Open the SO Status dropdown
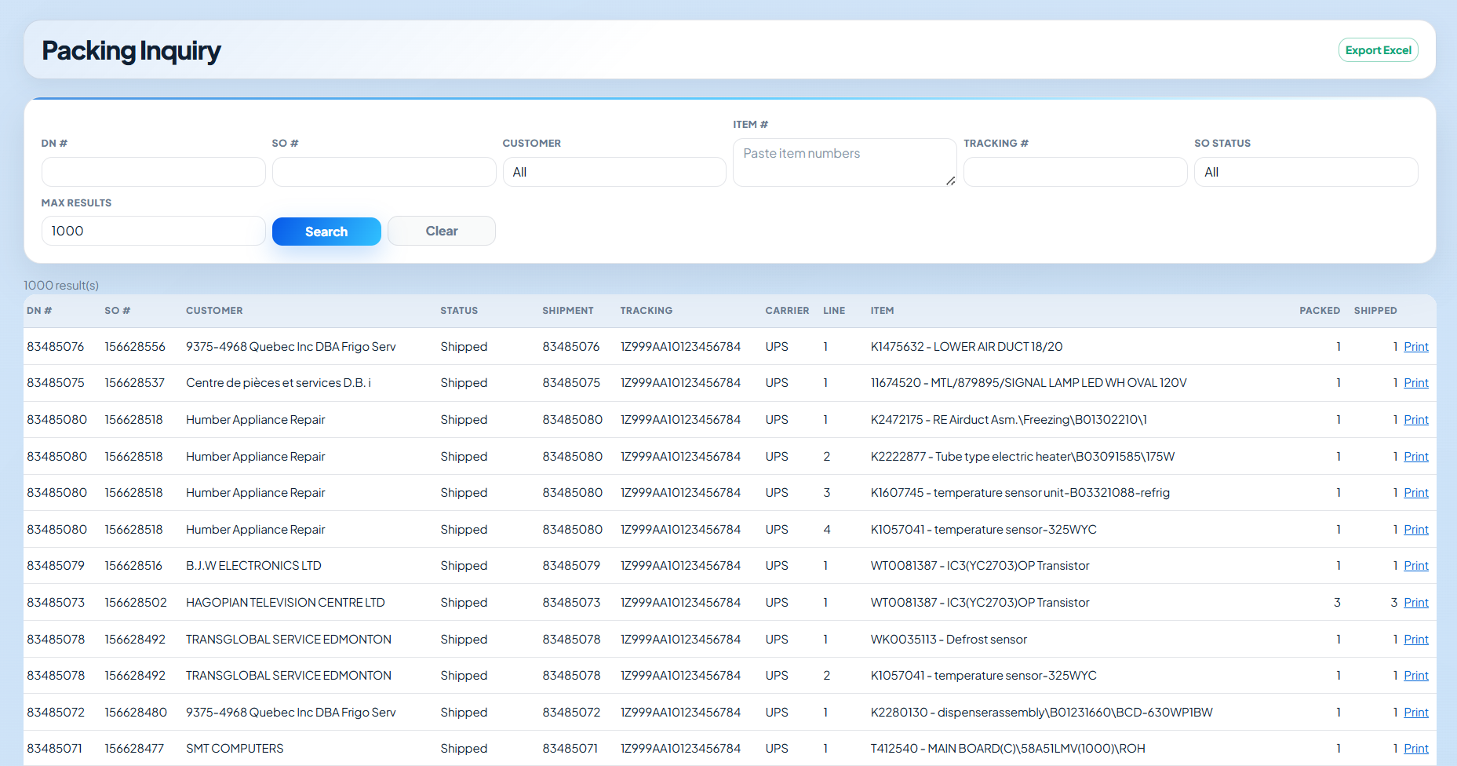1457x766 pixels. point(1306,172)
